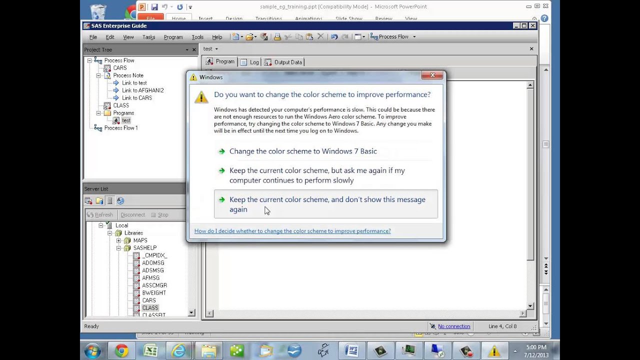Screen dimensions: 640x360
Task: Select ASSCMGR table in SASHELP library
Action: point(154,285)
